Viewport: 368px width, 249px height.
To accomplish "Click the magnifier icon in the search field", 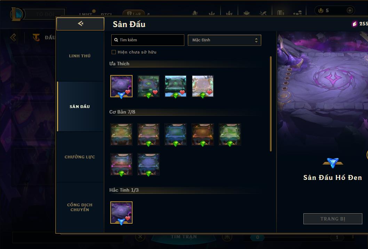I will (116, 40).
